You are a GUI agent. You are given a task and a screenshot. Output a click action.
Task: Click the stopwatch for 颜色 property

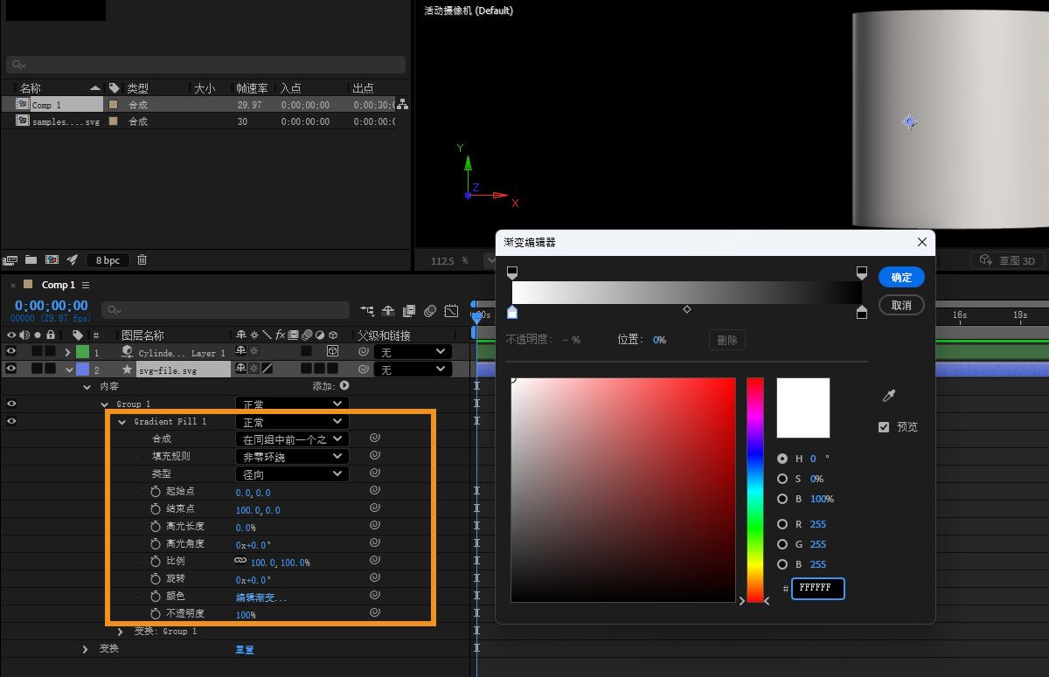(x=156, y=597)
